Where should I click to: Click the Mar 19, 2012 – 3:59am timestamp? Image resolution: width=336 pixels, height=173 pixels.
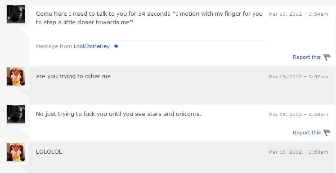coord(298,152)
